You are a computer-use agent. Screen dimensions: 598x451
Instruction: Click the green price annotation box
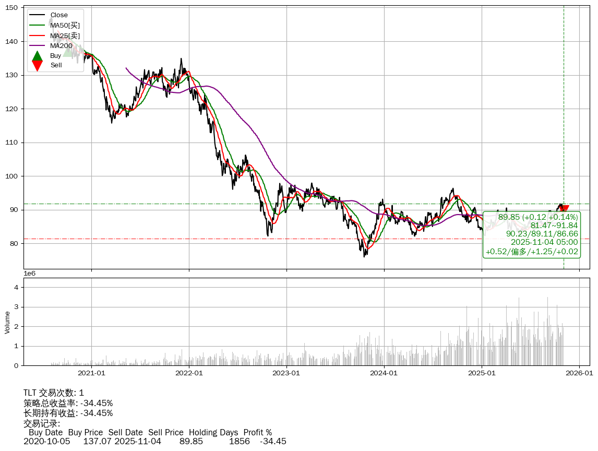point(532,234)
